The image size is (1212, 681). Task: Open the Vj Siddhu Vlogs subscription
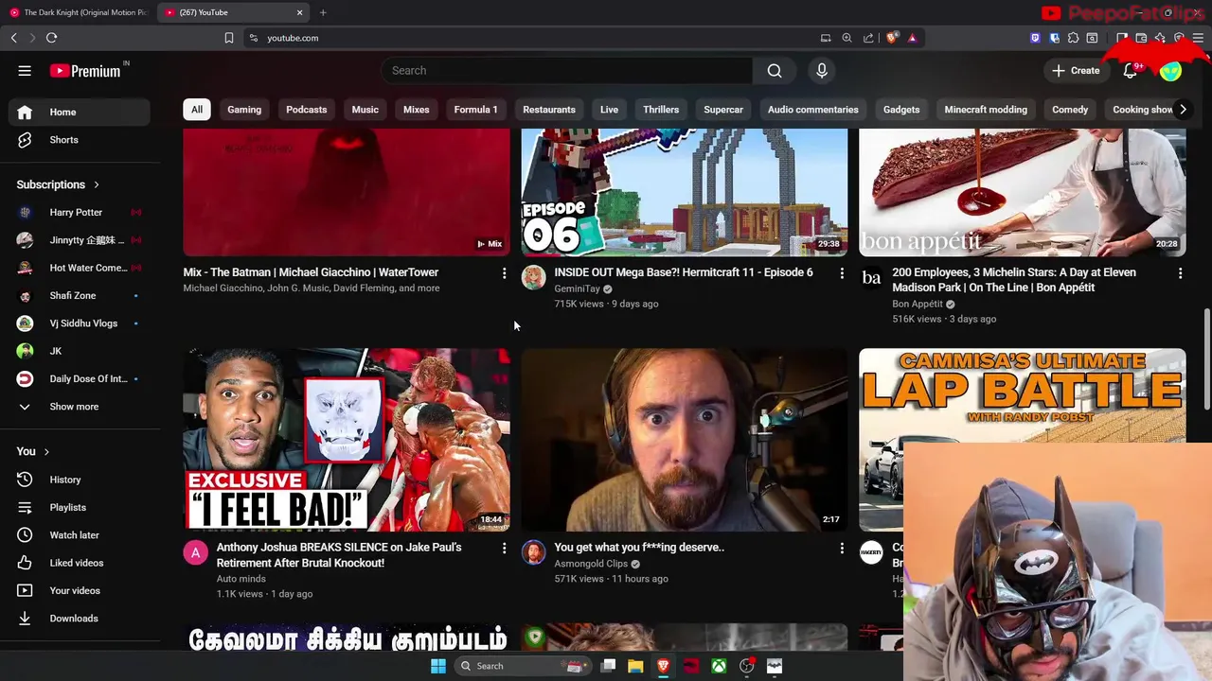pyautogui.click(x=80, y=323)
